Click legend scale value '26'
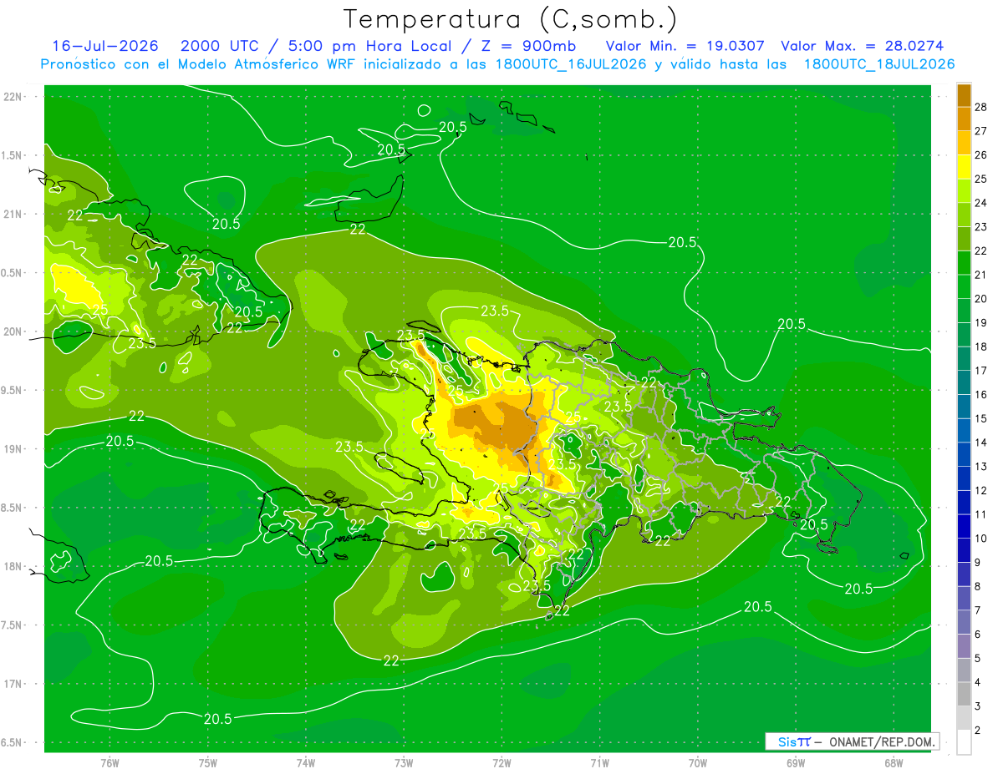The width and height of the screenshot is (1003, 774). point(981,155)
